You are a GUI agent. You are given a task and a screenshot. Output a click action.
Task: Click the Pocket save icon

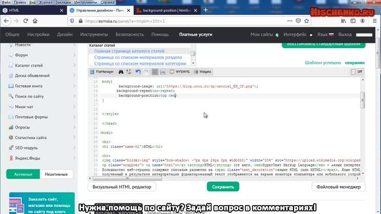(298, 21)
